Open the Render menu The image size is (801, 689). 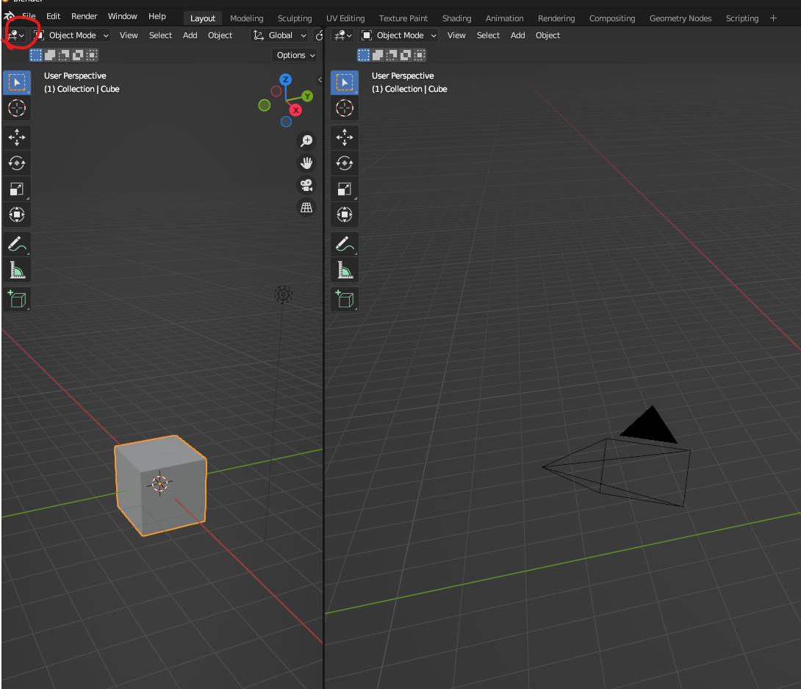[x=85, y=16]
